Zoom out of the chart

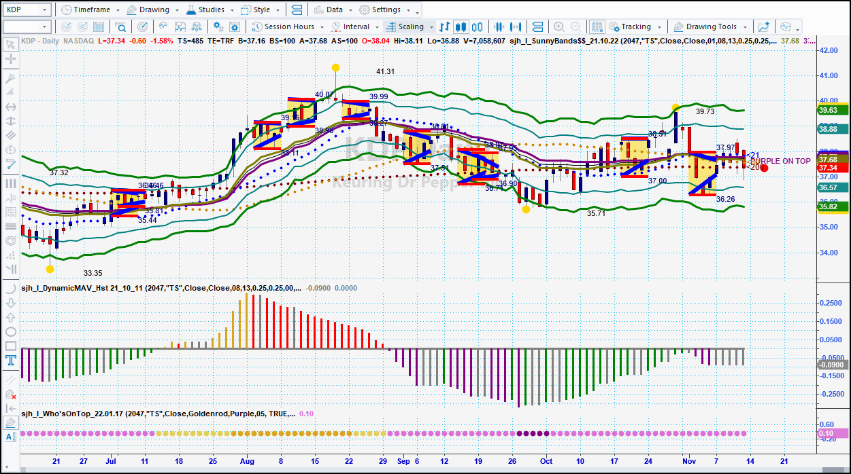(575, 27)
